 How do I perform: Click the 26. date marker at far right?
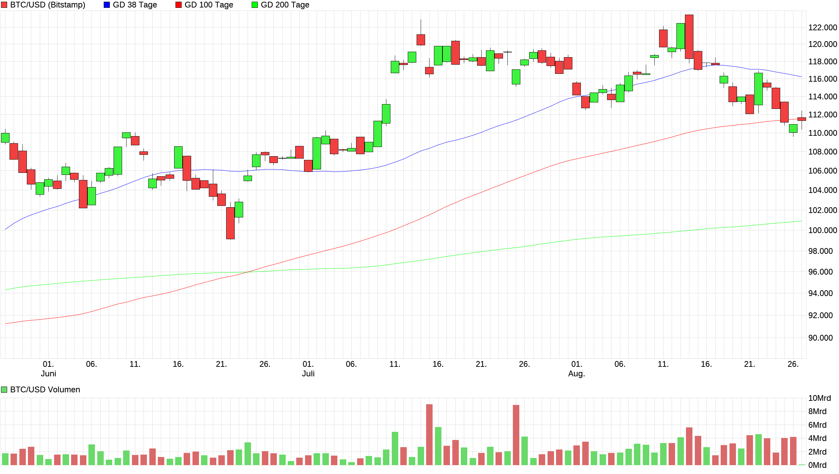[793, 364]
